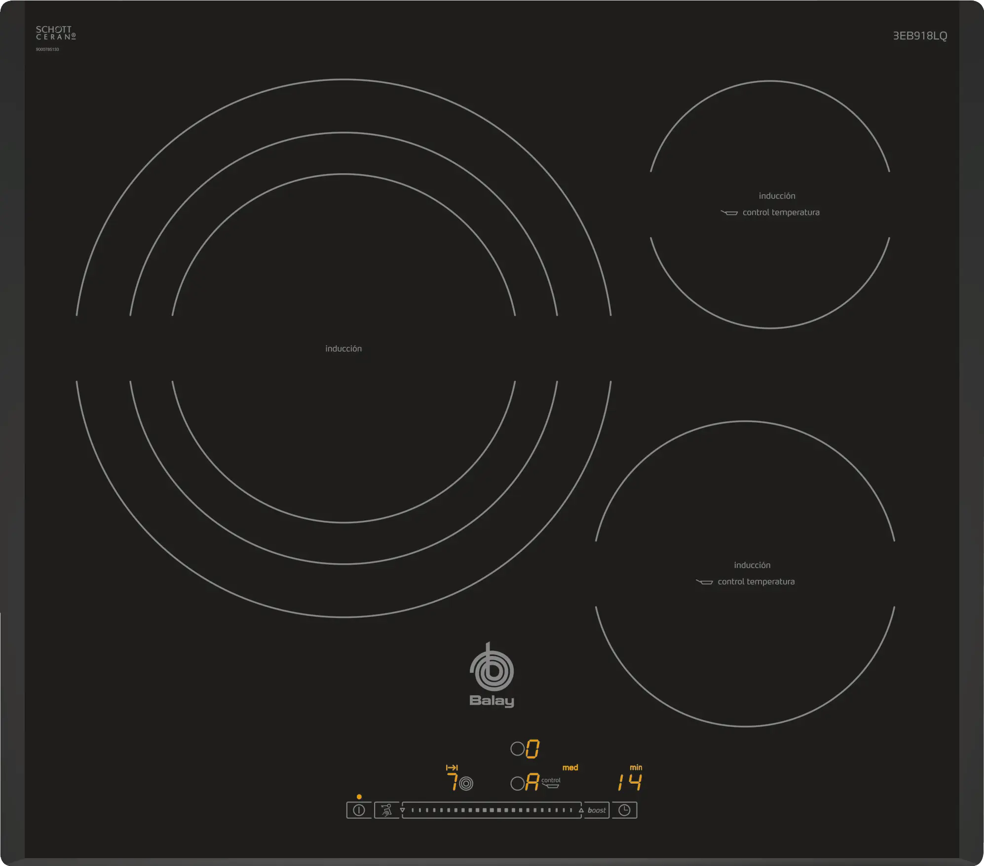Image resolution: width=984 pixels, height=866 pixels.
Task: Tap the pan icon in upper right zone
Action: (x=729, y=213)
